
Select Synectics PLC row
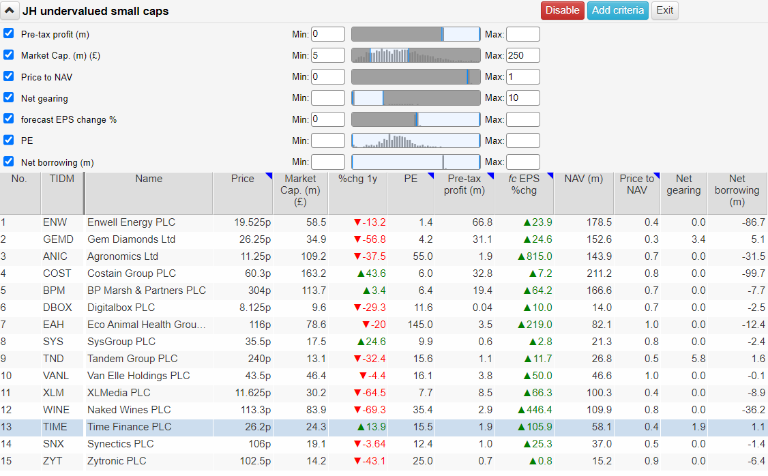pyautogui.click(x=383, y=444)
